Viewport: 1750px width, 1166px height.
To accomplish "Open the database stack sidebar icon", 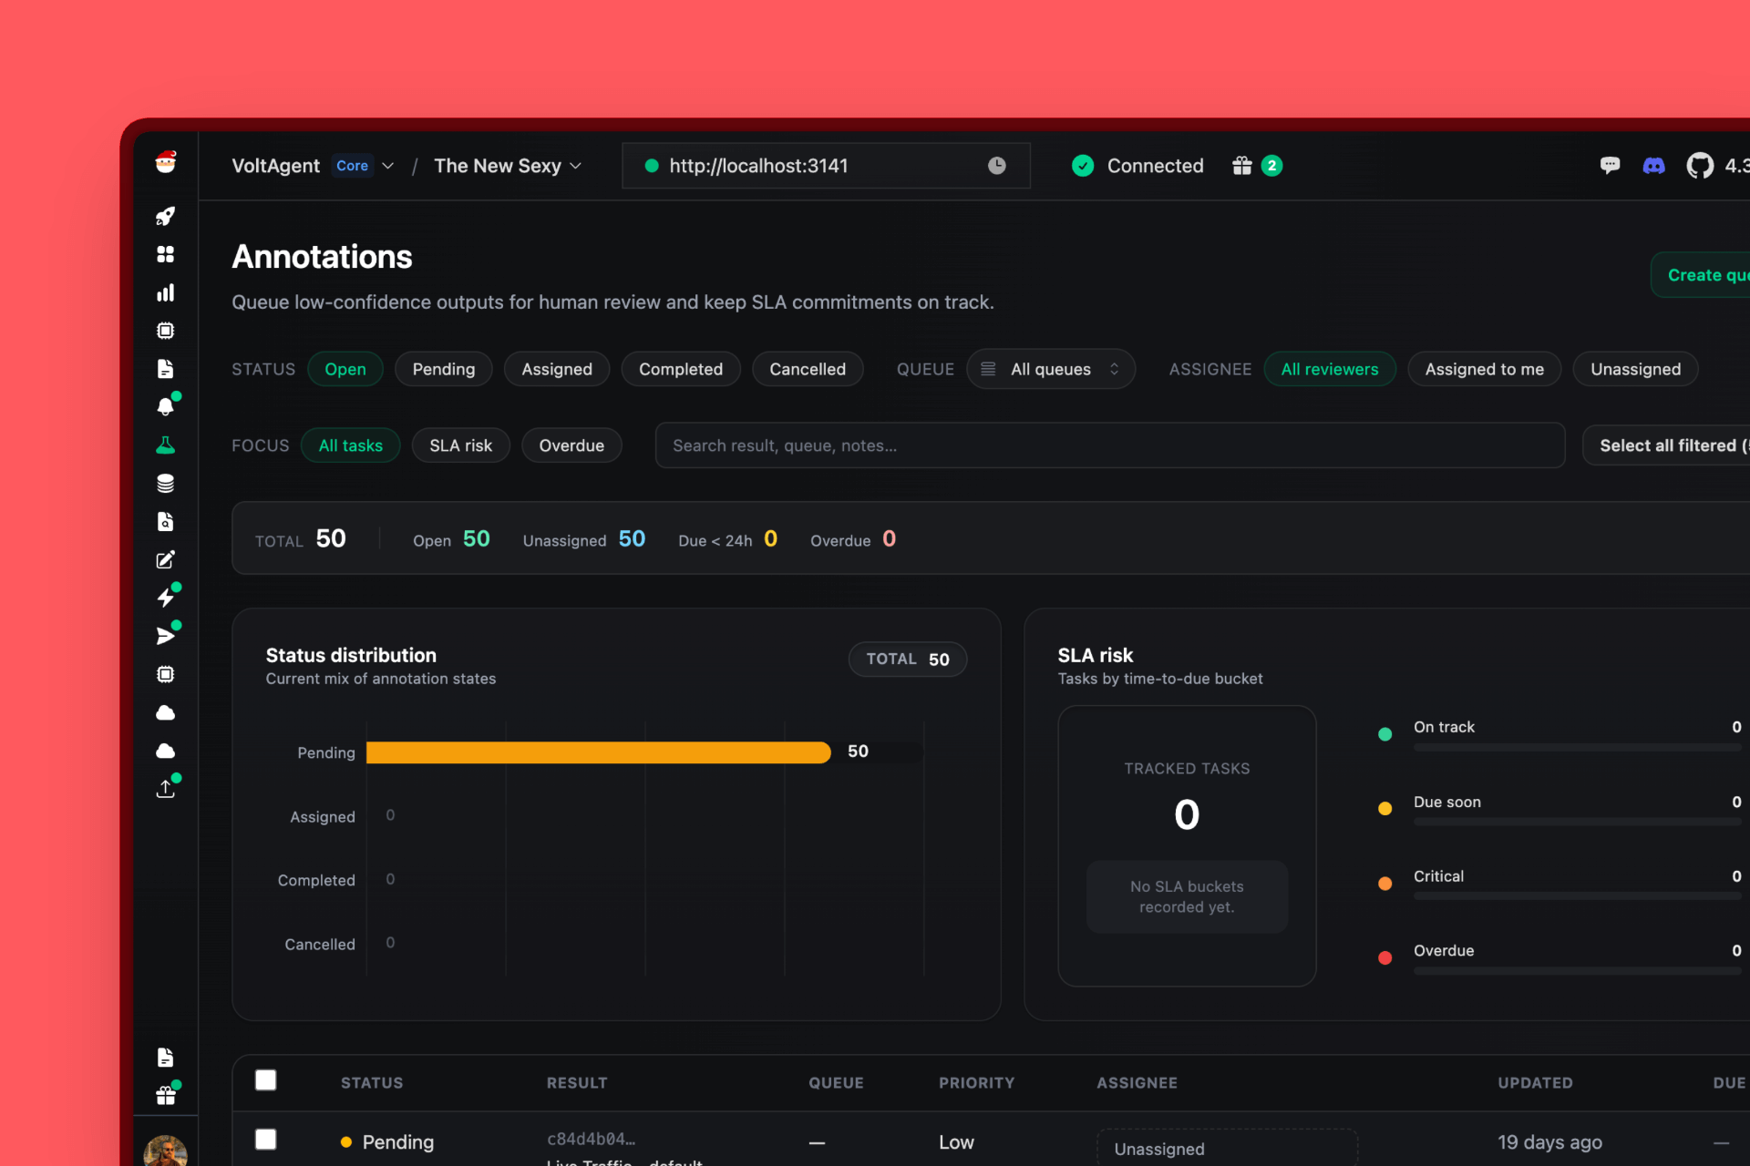I will (165, 484).
